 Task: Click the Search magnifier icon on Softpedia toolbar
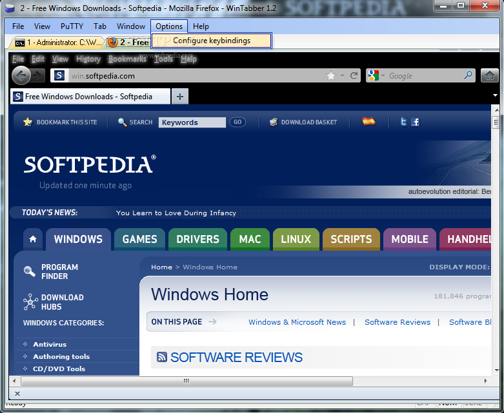click(x=122, y=122)
